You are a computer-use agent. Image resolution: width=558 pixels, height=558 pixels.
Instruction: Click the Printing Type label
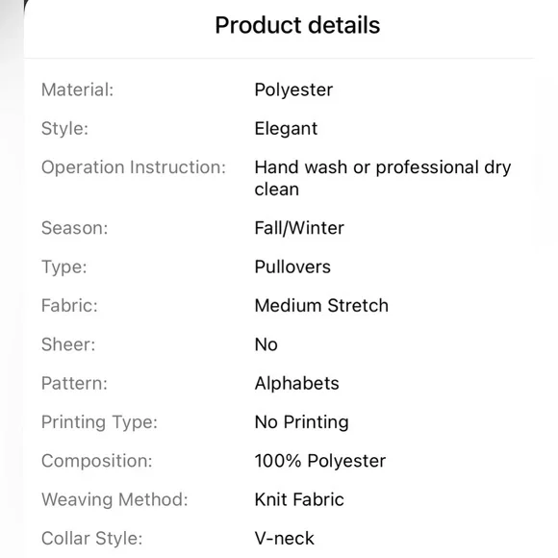click(99, 422)
